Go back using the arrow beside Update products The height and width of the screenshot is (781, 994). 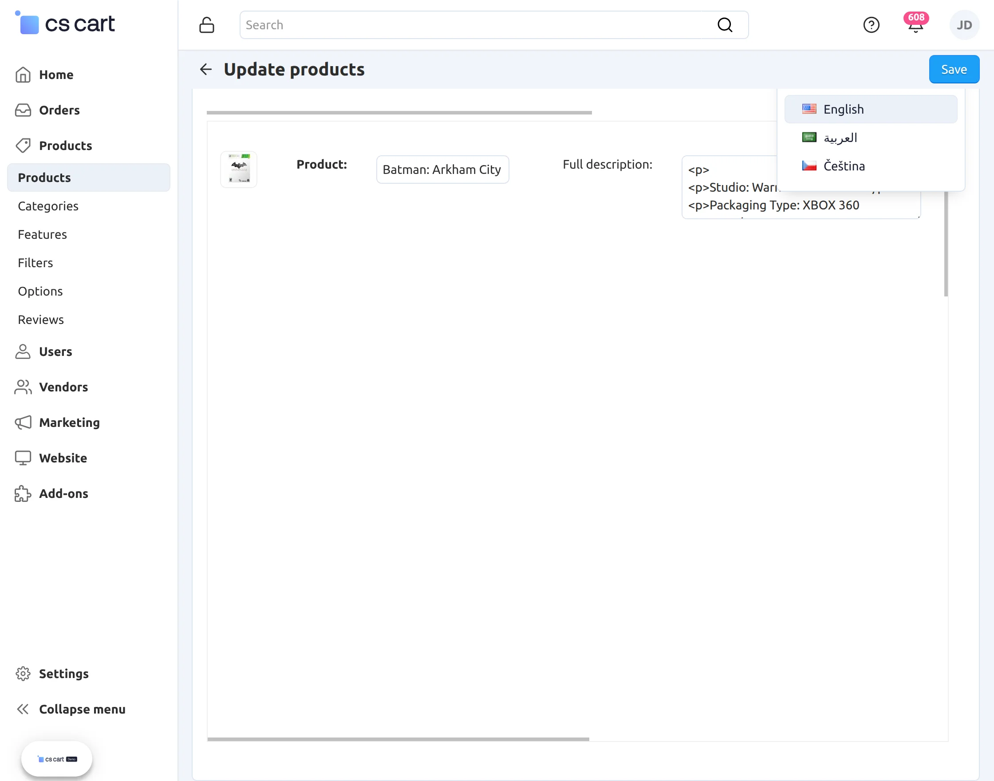(206, 69)
